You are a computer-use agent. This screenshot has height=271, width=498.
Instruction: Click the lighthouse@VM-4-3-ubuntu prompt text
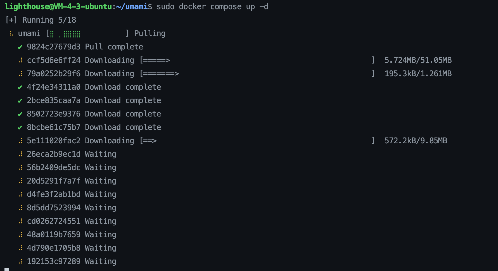coord(58,7)
